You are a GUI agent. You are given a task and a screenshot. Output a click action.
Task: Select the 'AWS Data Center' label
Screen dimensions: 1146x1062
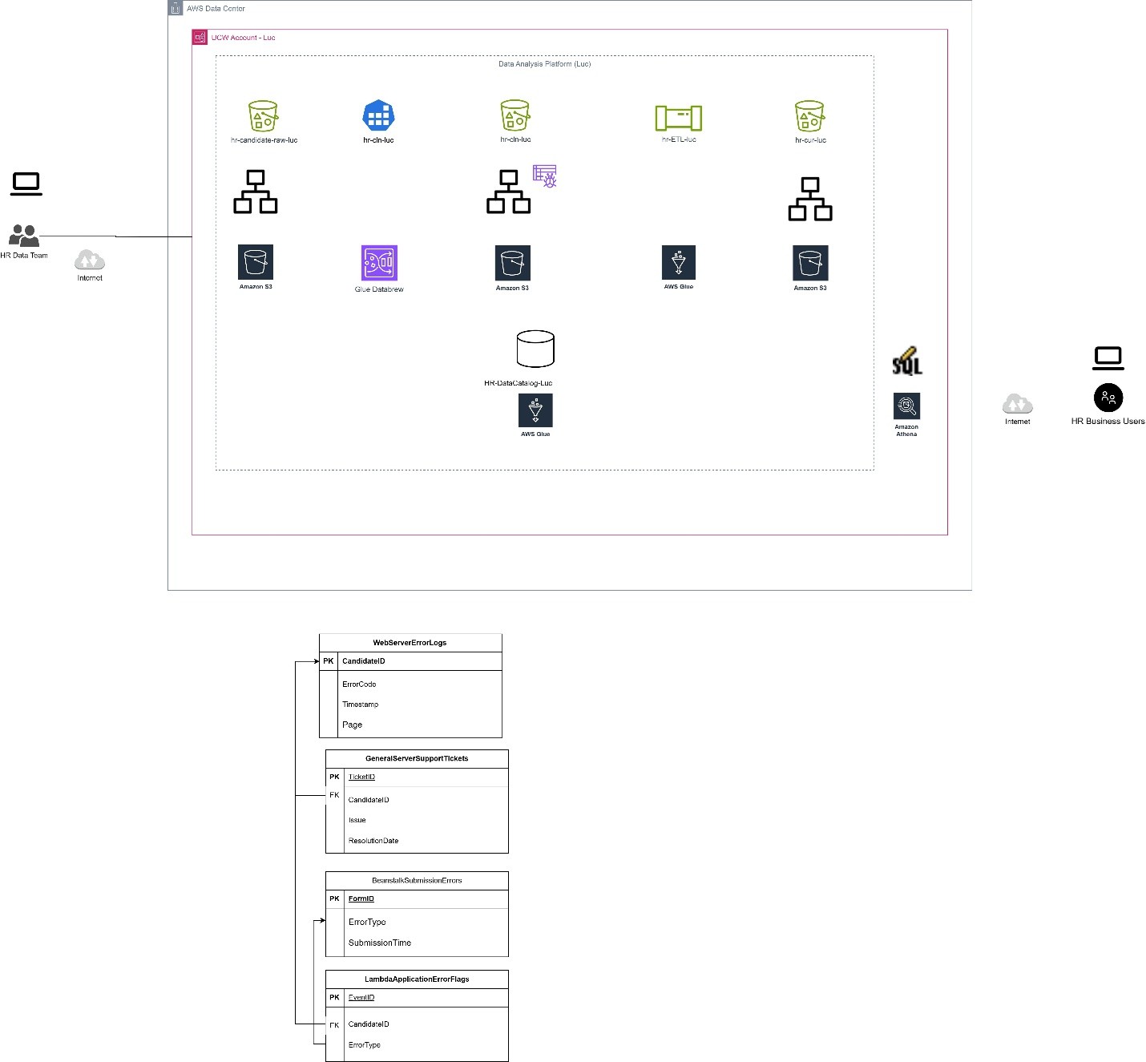tap(216, 9)
